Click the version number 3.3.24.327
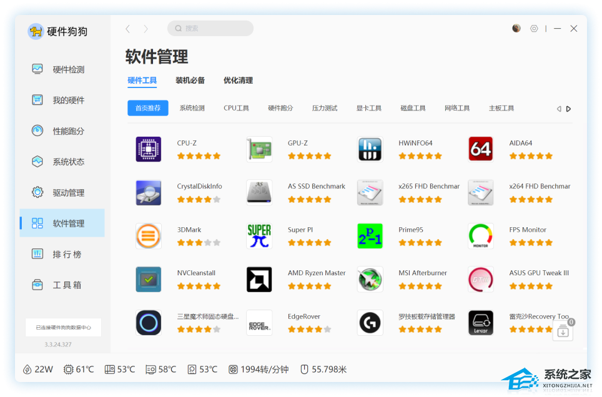602x397 pixels. coord(58,345)
